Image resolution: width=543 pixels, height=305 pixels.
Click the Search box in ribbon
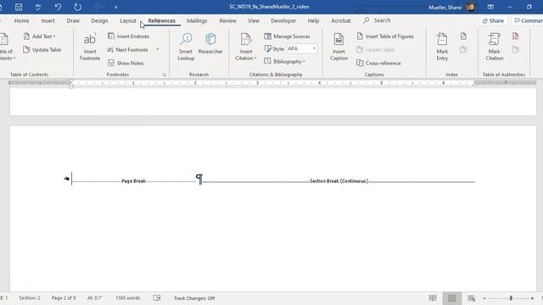pos(377,20)
